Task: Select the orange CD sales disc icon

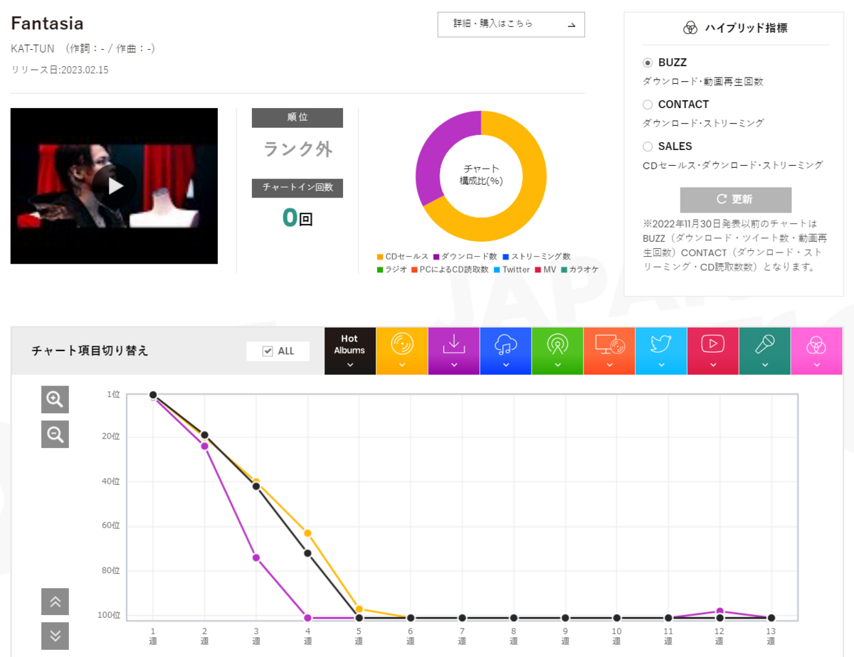Action: click(402, 351)
